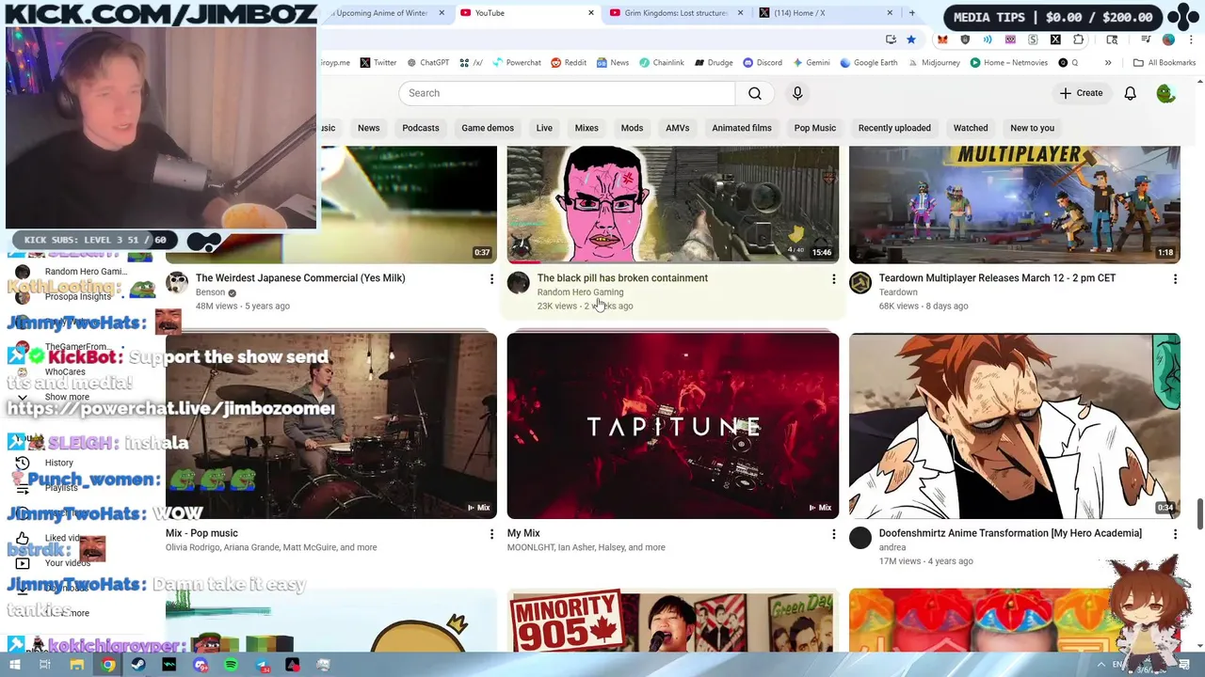Screen dimensions: 1205x677
Task: Filter feed by Recently uploaded chip
Action: (x=894, y=128)
